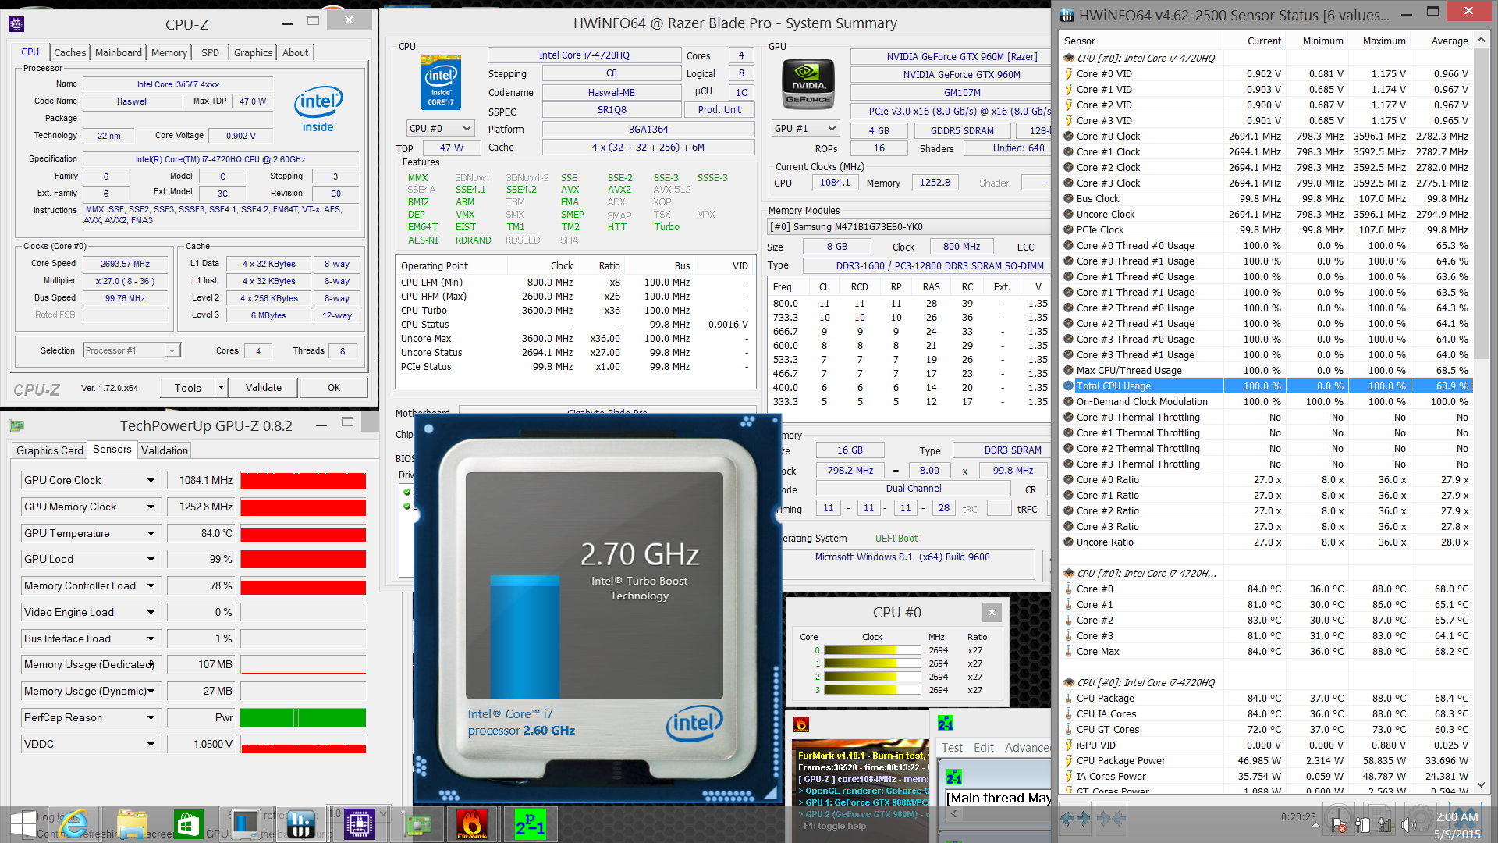Click CPU-Z taskbar icon
Screen dimensions: 1498x843
point(359,823)
